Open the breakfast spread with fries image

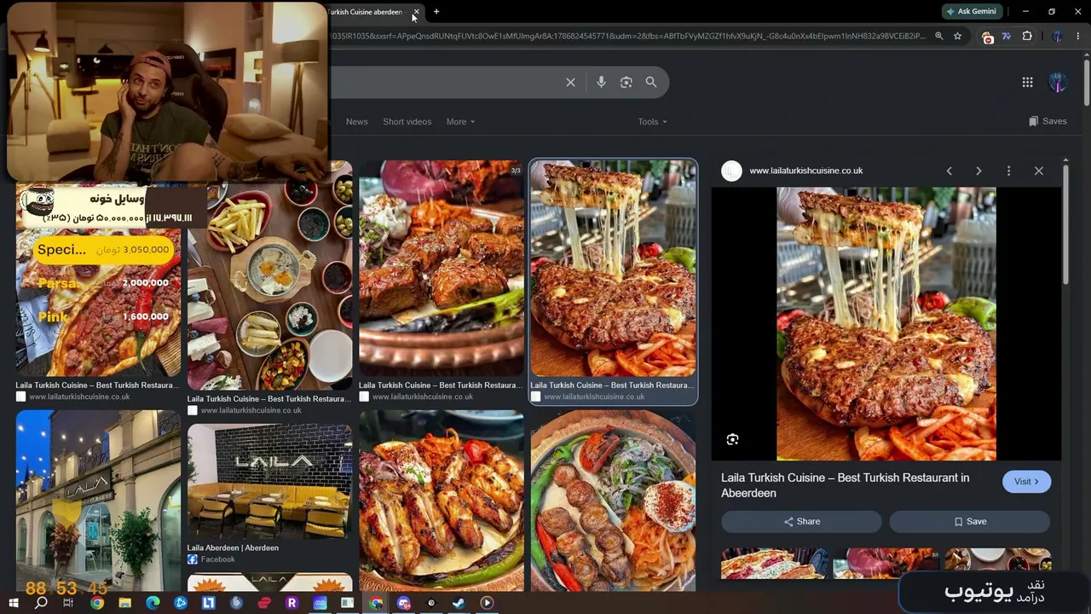(x=269, y=275)
